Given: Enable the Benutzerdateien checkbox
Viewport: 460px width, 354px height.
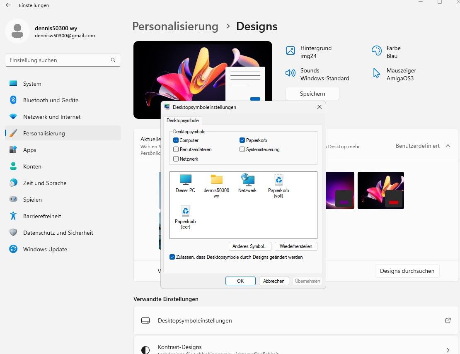Looking at the screenshot, I should pyautogui.click(x=176, y=149).
